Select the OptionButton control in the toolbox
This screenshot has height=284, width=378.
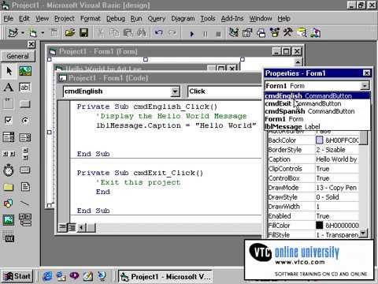(x=25, y=121)
